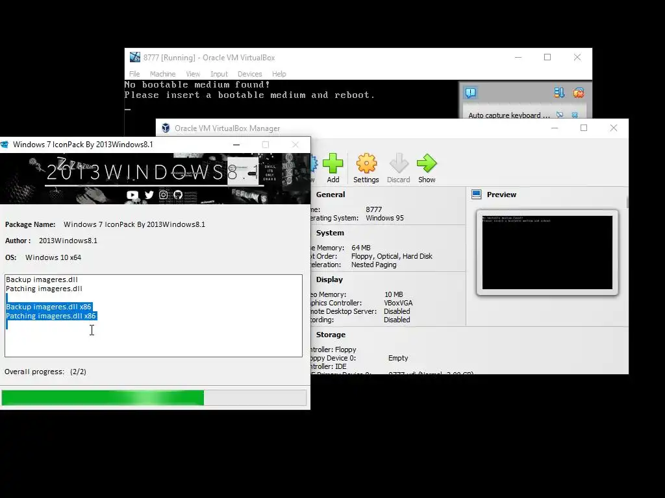Click the 'Nested Paging' acceleration value
This screenshot has width=665, height=498.
coord(373,265)
